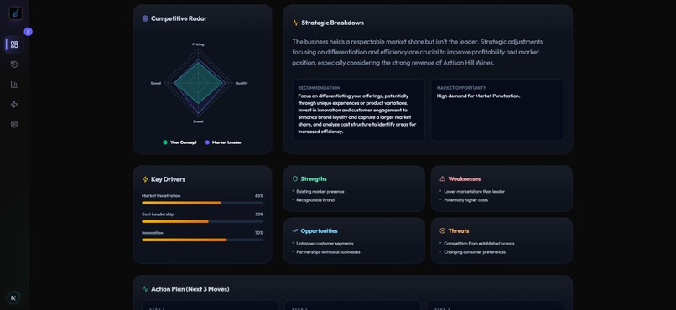The height and width of the screenshot is (310, 676).
Task: Click 'Lower market share than leader' item
Action: pyautogui.click(x=474, y=192)
